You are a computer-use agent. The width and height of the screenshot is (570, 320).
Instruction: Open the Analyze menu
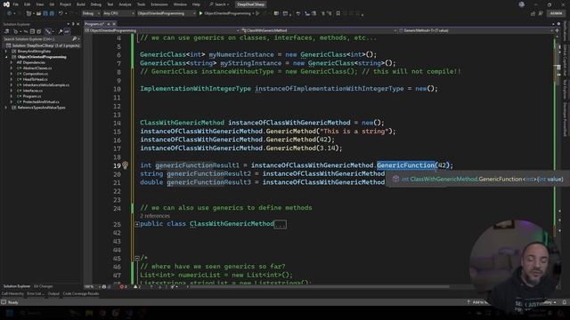tap(125, 4)
